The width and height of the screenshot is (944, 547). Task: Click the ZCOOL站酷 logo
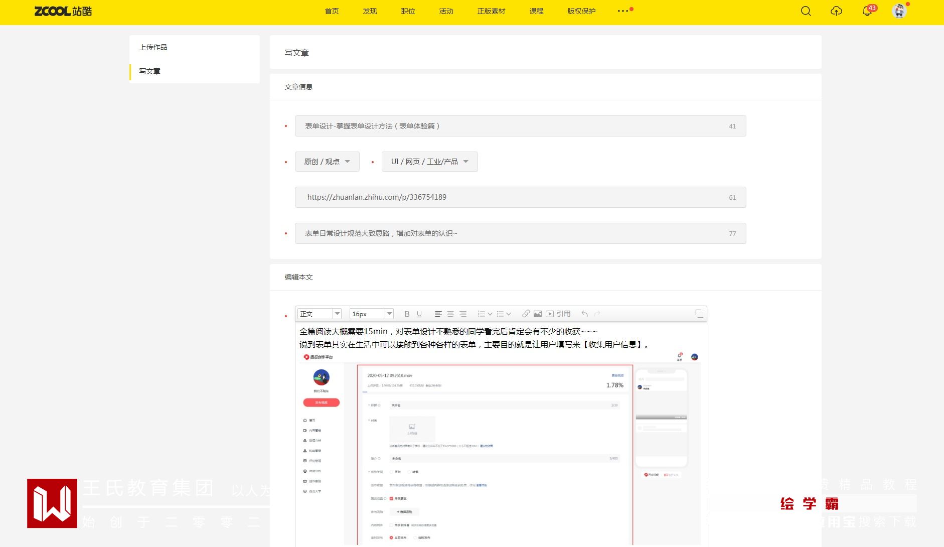[x=63, y=11]
